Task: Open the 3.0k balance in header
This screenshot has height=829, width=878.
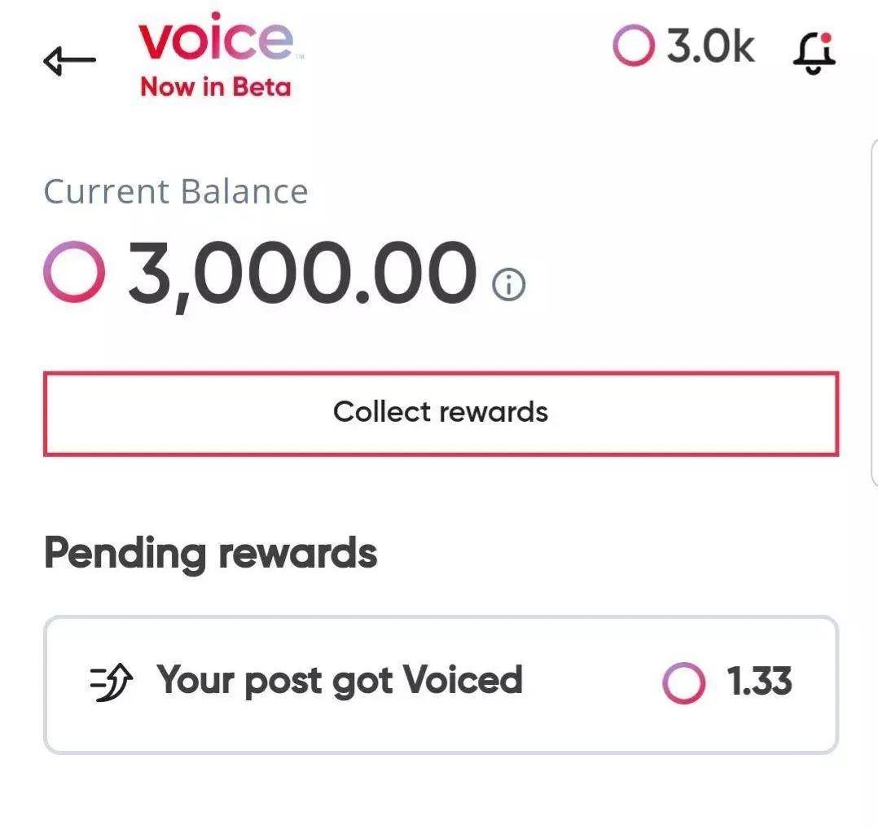Action: tap(684, 48)
